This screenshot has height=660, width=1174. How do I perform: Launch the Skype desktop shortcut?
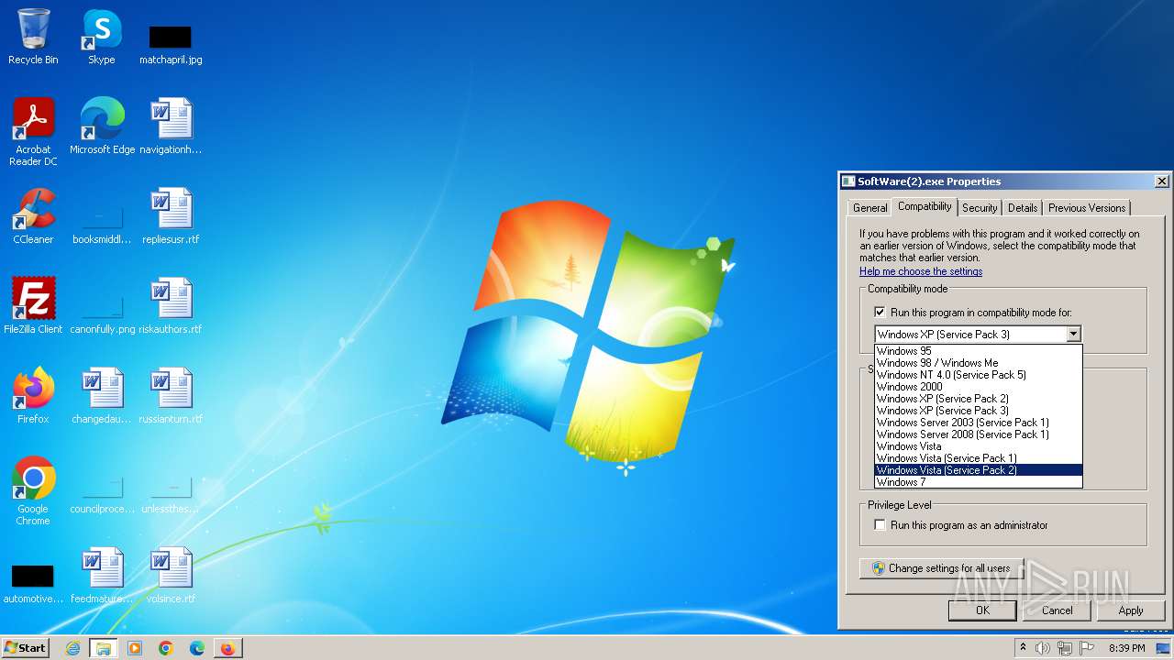click(102, 37)
